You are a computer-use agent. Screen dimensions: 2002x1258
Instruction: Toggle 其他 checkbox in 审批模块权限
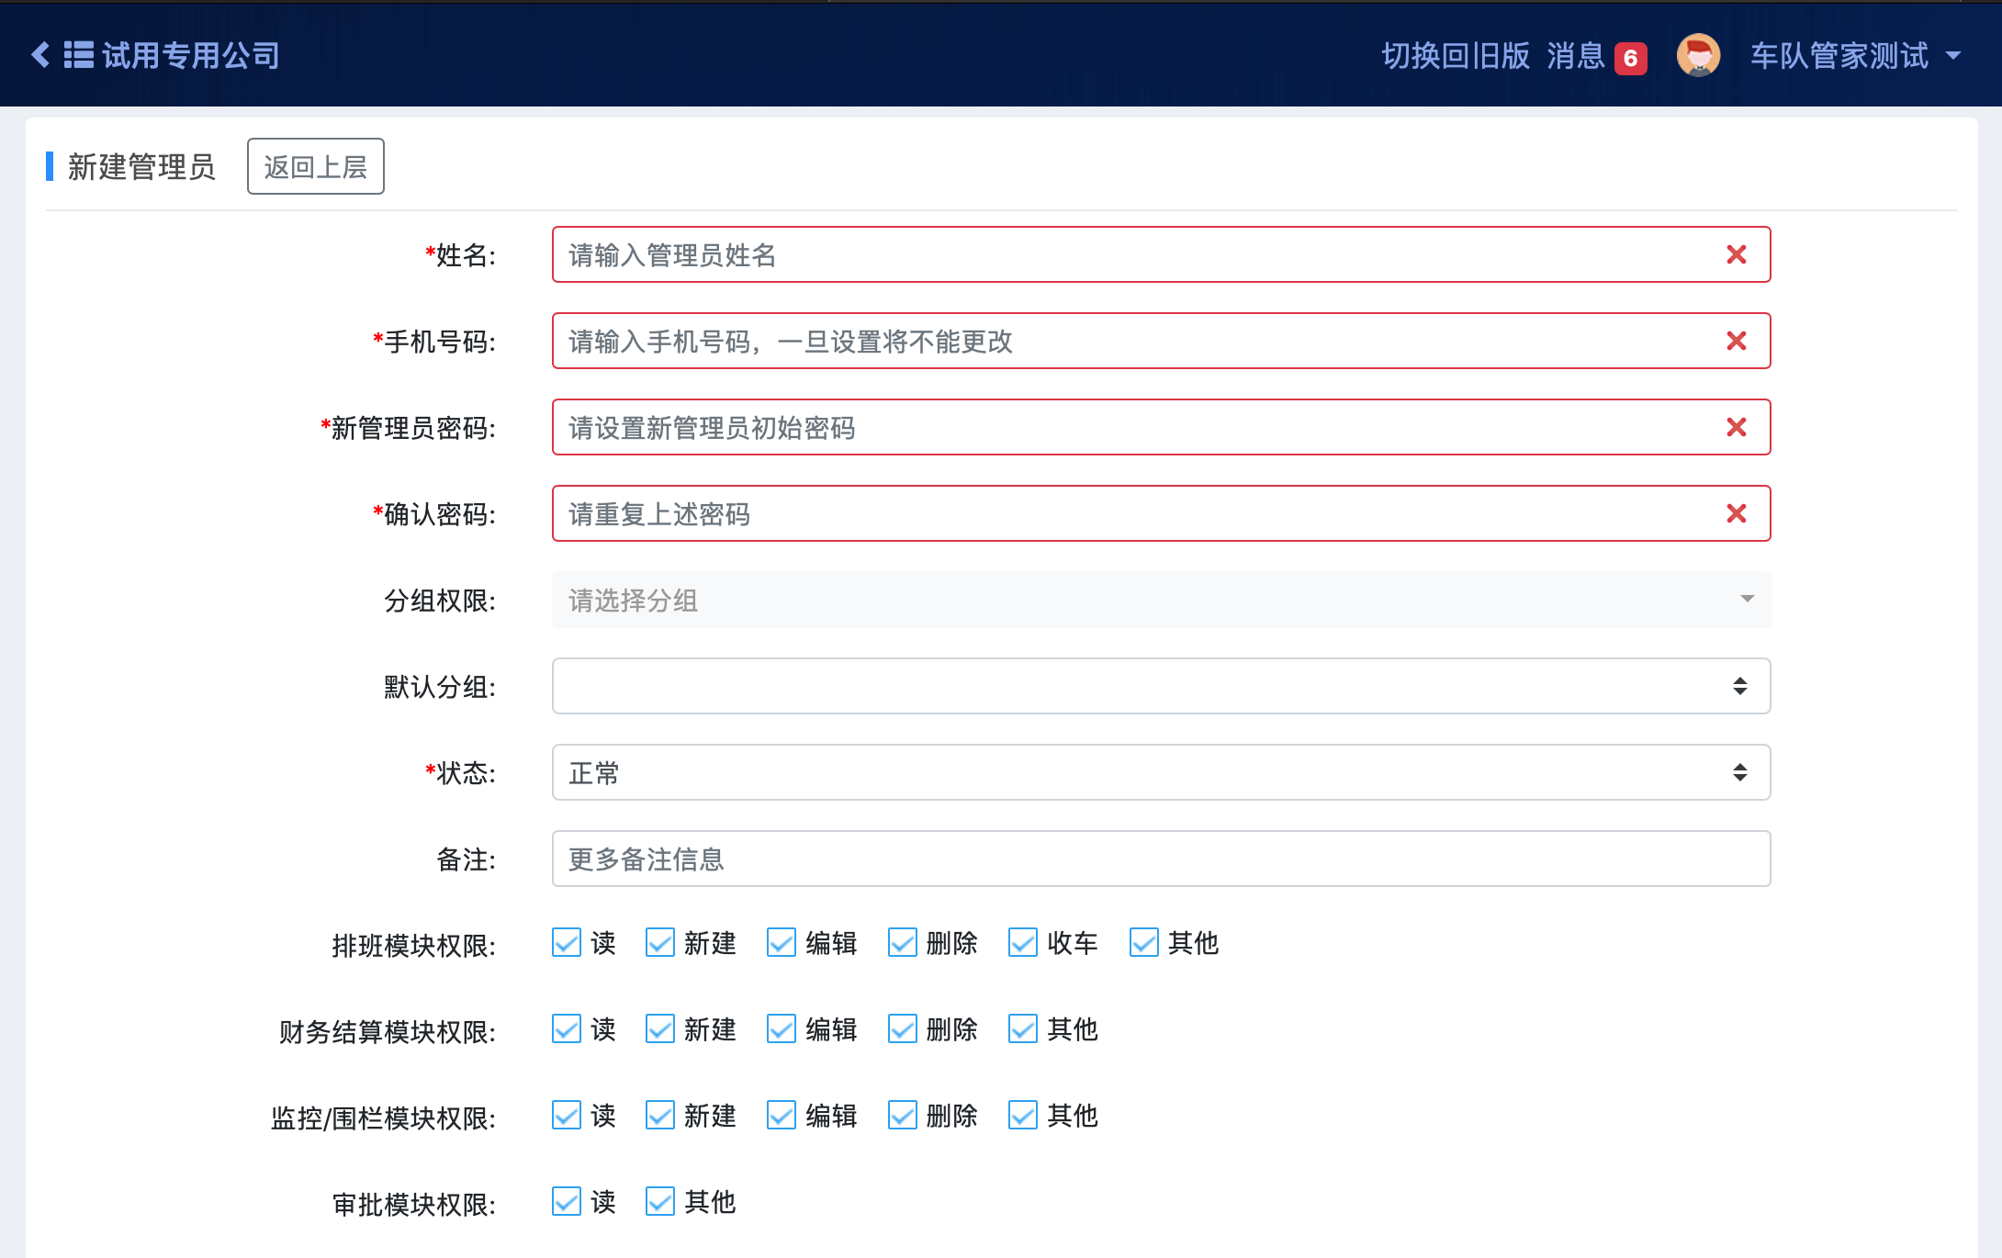click(x=660, y=1201)
